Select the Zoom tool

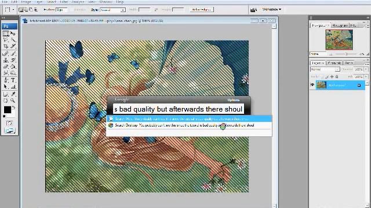[x=13, y=101]
